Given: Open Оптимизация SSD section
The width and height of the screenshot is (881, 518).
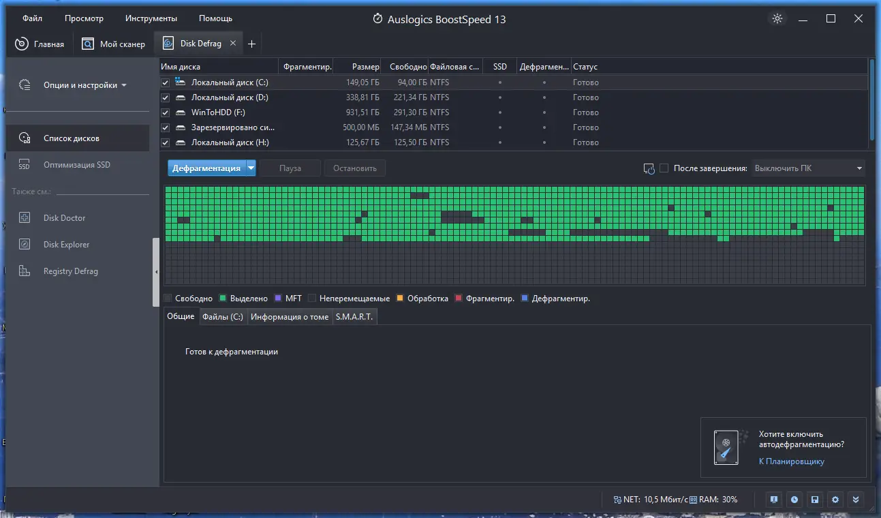Looking at the screenshot, I should click(77, 165).
